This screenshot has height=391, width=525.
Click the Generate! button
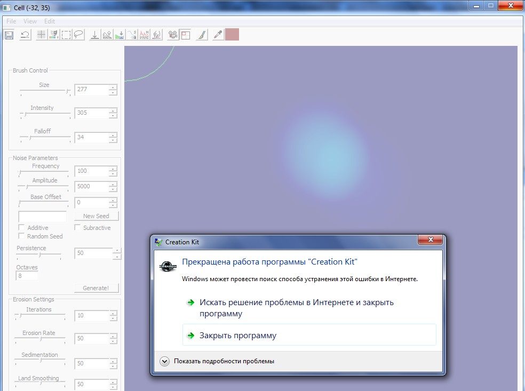pos(97,288)
